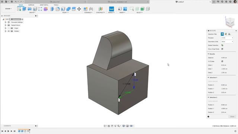
Task: Toggle visibility eye of root component
Action: (7, 19)
